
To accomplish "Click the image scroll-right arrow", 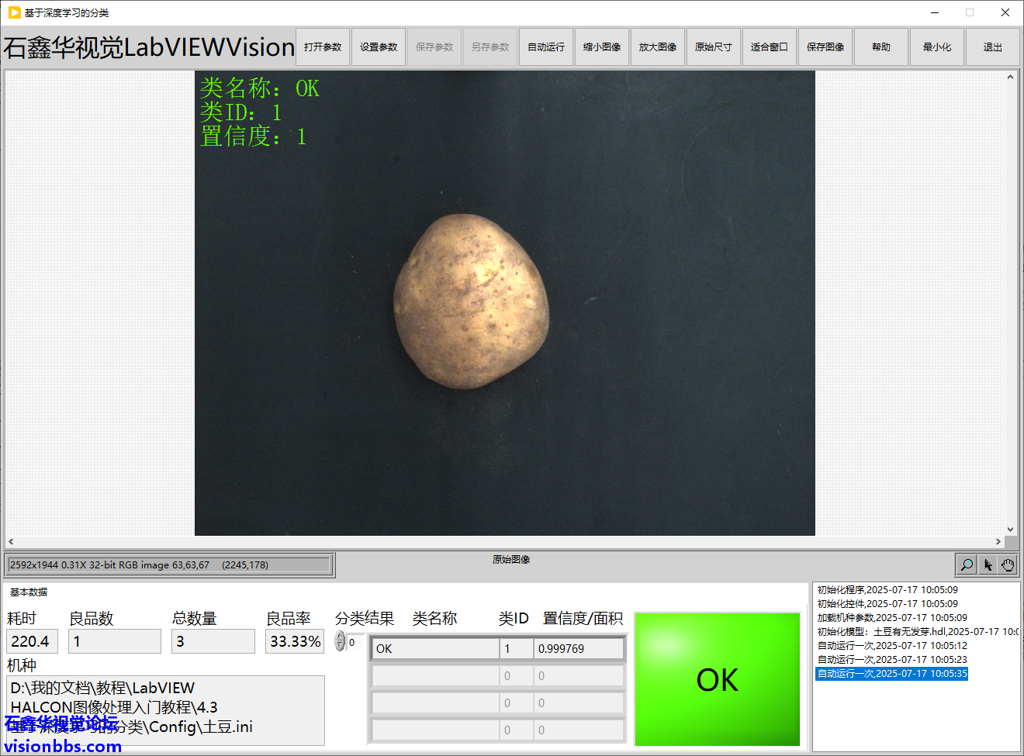I will 998,541.
